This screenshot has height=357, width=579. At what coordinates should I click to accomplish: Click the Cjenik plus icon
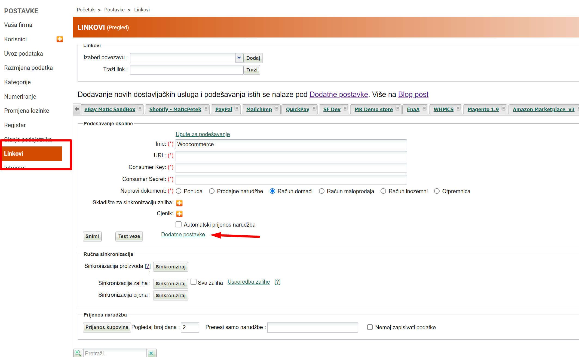179,214
